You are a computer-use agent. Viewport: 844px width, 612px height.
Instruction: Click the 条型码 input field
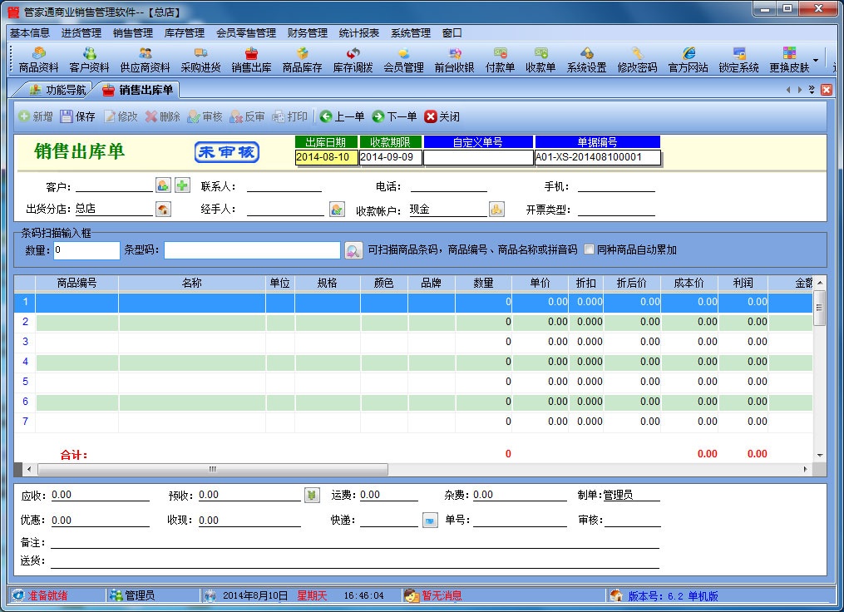point(252,250)
